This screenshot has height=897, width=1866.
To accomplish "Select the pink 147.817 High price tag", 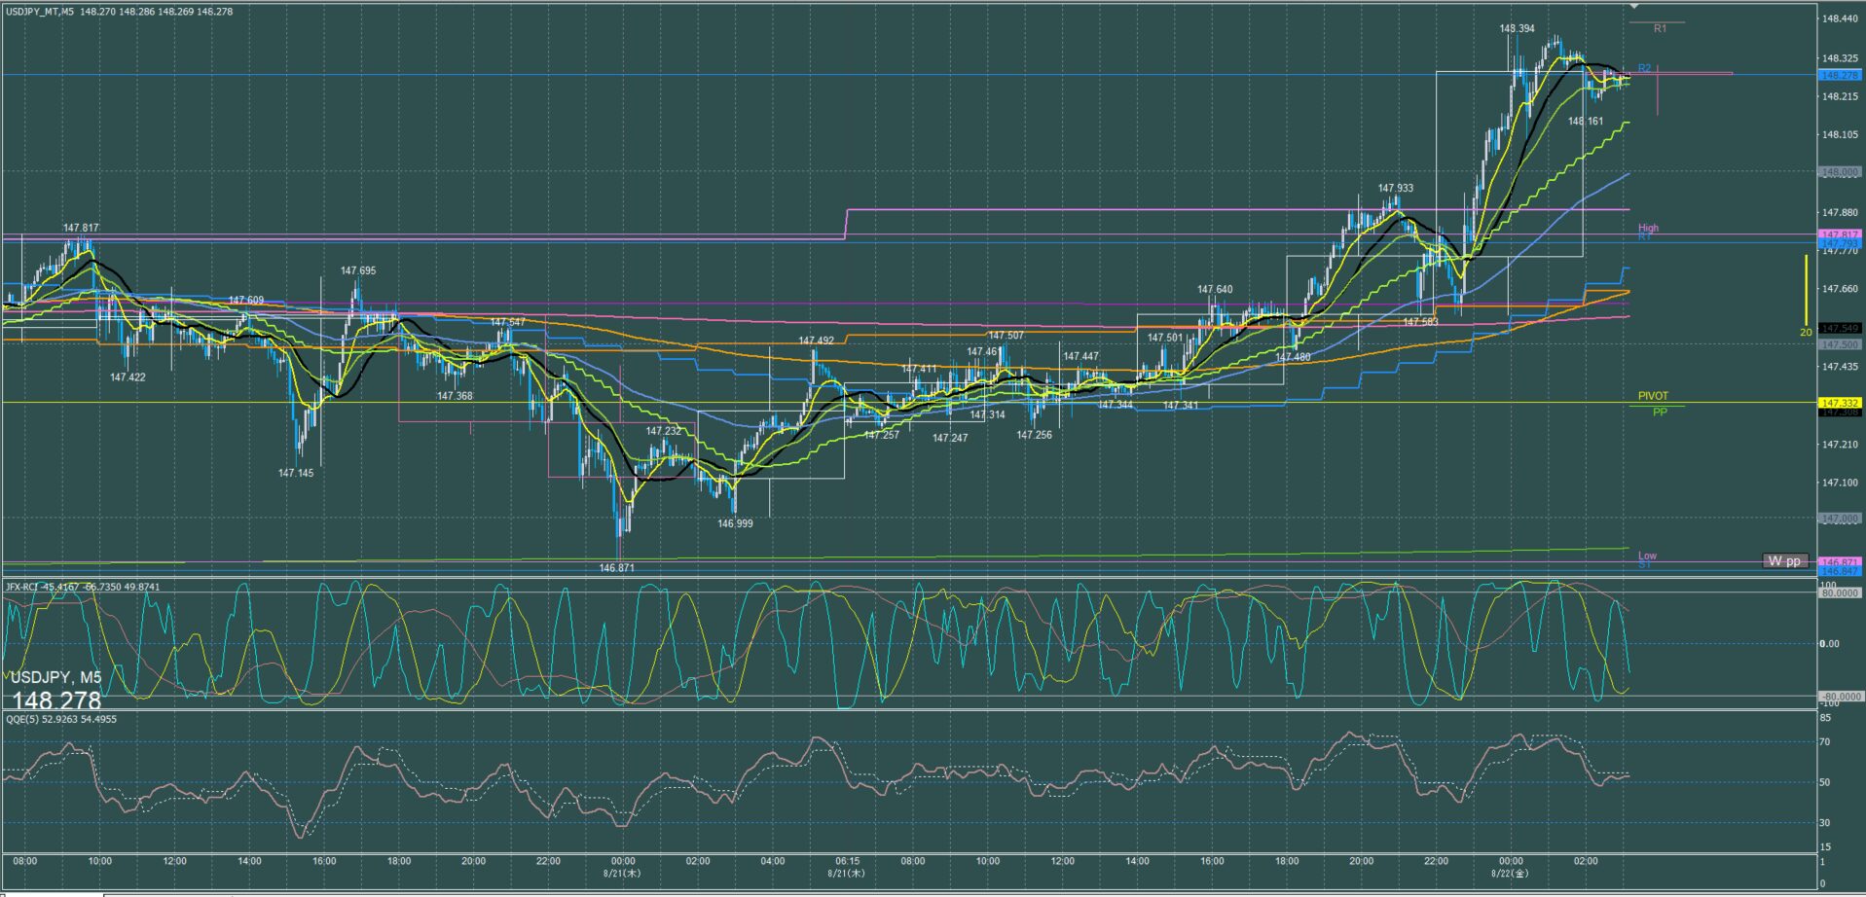I will pyautogui.click(x=1839, y=234).
